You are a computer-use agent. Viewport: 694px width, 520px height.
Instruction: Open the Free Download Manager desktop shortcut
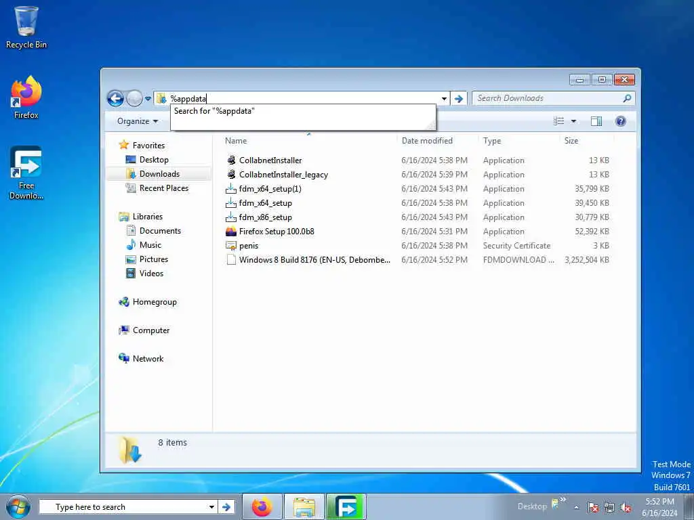click(26, 173)
